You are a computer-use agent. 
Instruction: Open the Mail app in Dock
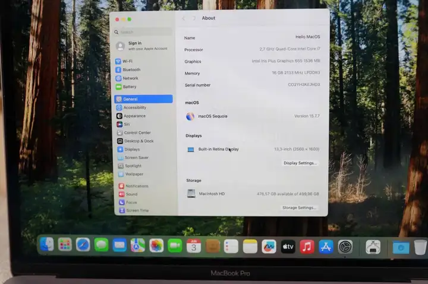click(x=119, y=245)
